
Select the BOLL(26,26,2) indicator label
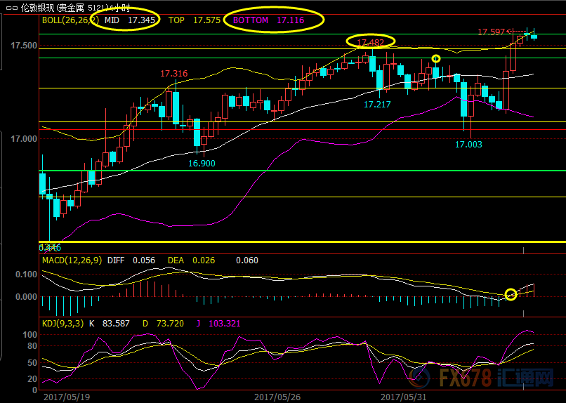[x=70, y=20]
